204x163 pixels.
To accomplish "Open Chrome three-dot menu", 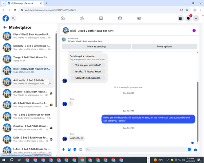I will click(x=201, y=10).
